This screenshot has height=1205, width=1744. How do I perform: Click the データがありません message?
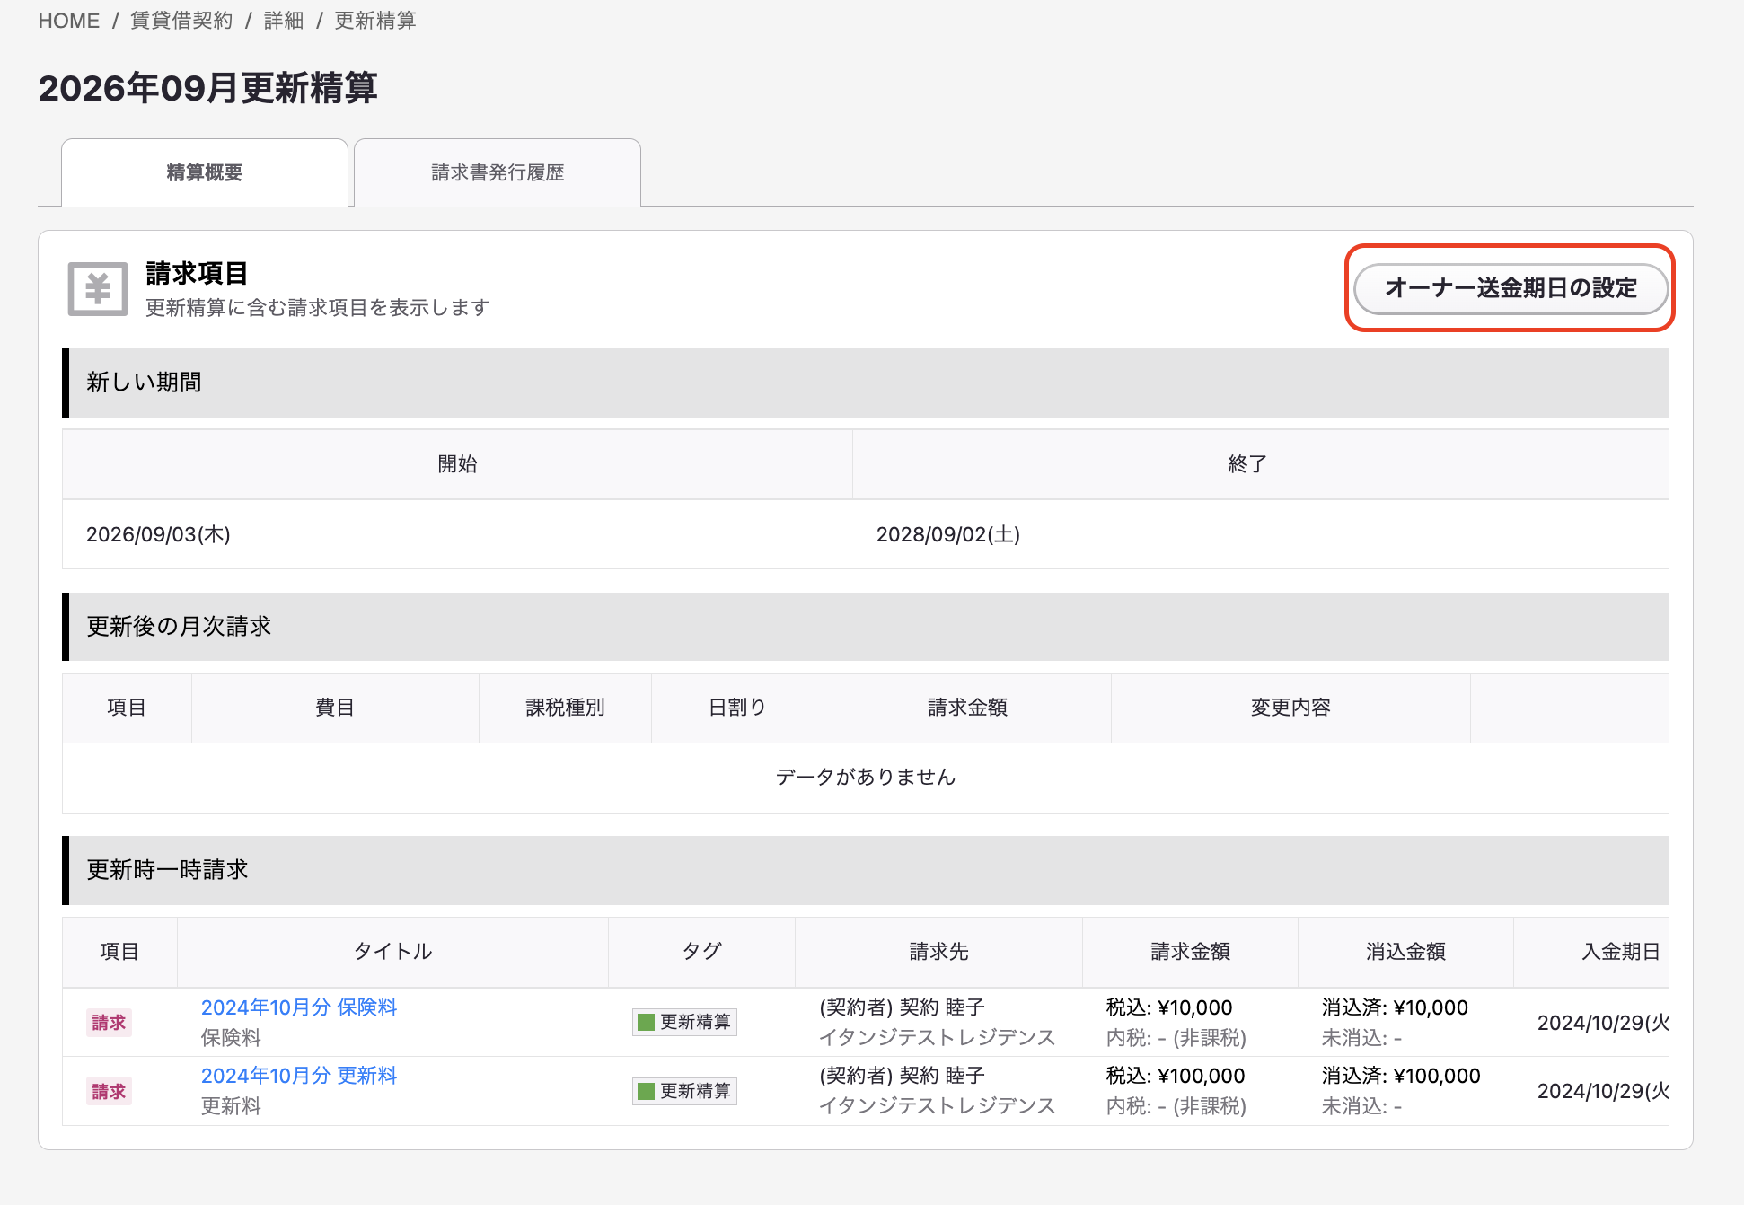866,777
